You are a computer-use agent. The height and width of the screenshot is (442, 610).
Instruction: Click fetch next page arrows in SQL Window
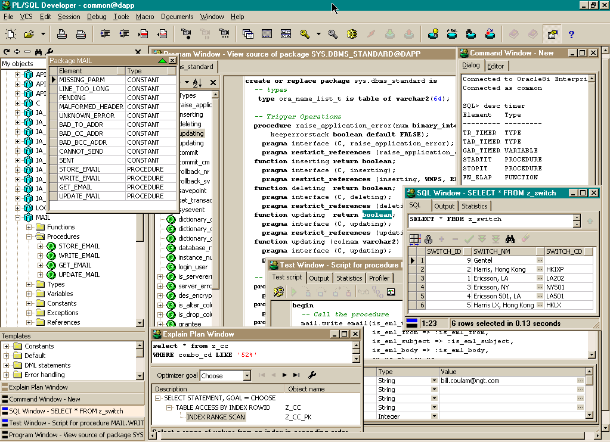point(482,239)
